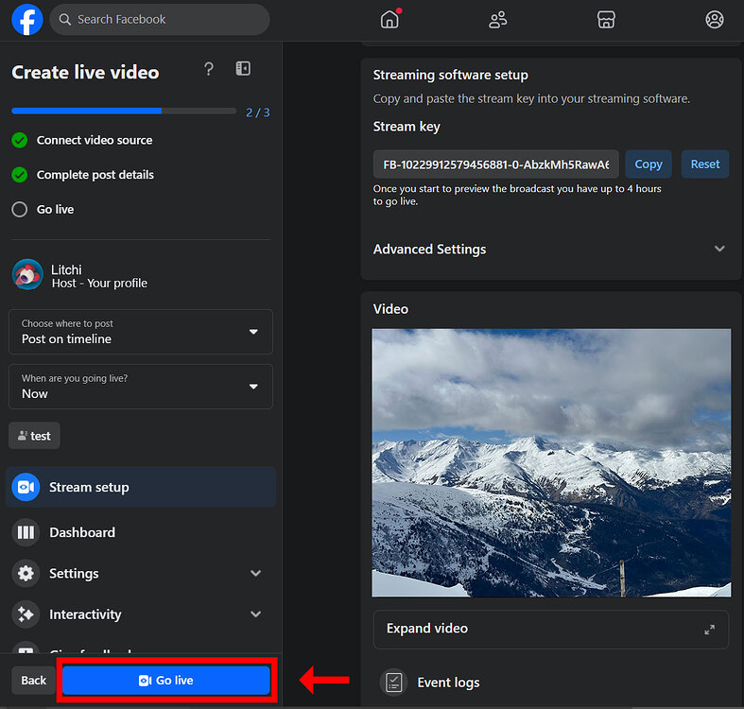The image size is (744, 709).
Task: Open the Friends icon in top bar
Action: tap(498, 20)
